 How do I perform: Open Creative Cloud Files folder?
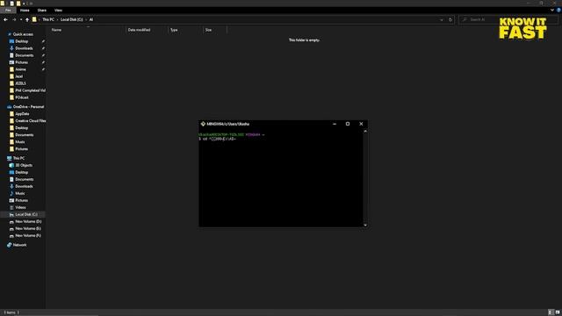(31, 121)
